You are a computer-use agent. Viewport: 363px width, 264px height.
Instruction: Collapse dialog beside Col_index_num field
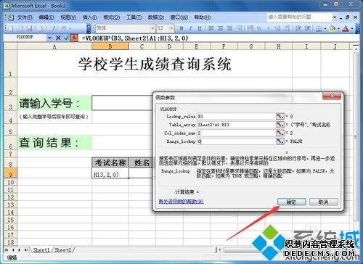click(280, 133)
